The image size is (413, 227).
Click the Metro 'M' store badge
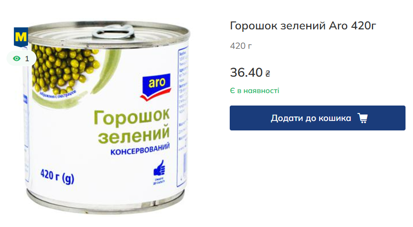click(x=21, y=37)
